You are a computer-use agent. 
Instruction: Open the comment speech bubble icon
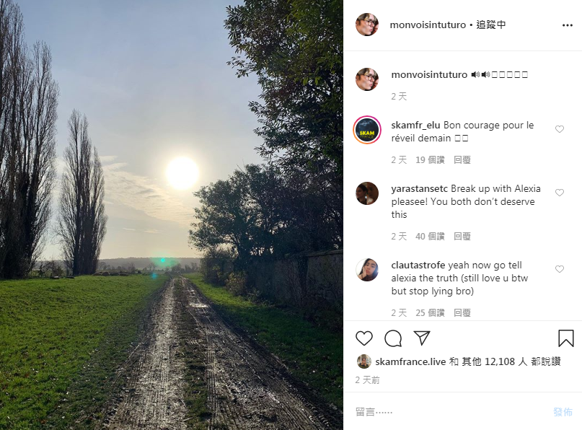pyautogui.click(x=393, y=338)
